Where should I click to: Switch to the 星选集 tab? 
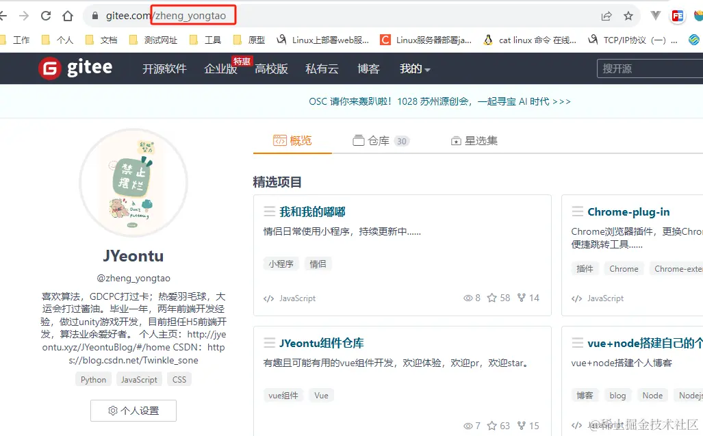click(474, 141)
